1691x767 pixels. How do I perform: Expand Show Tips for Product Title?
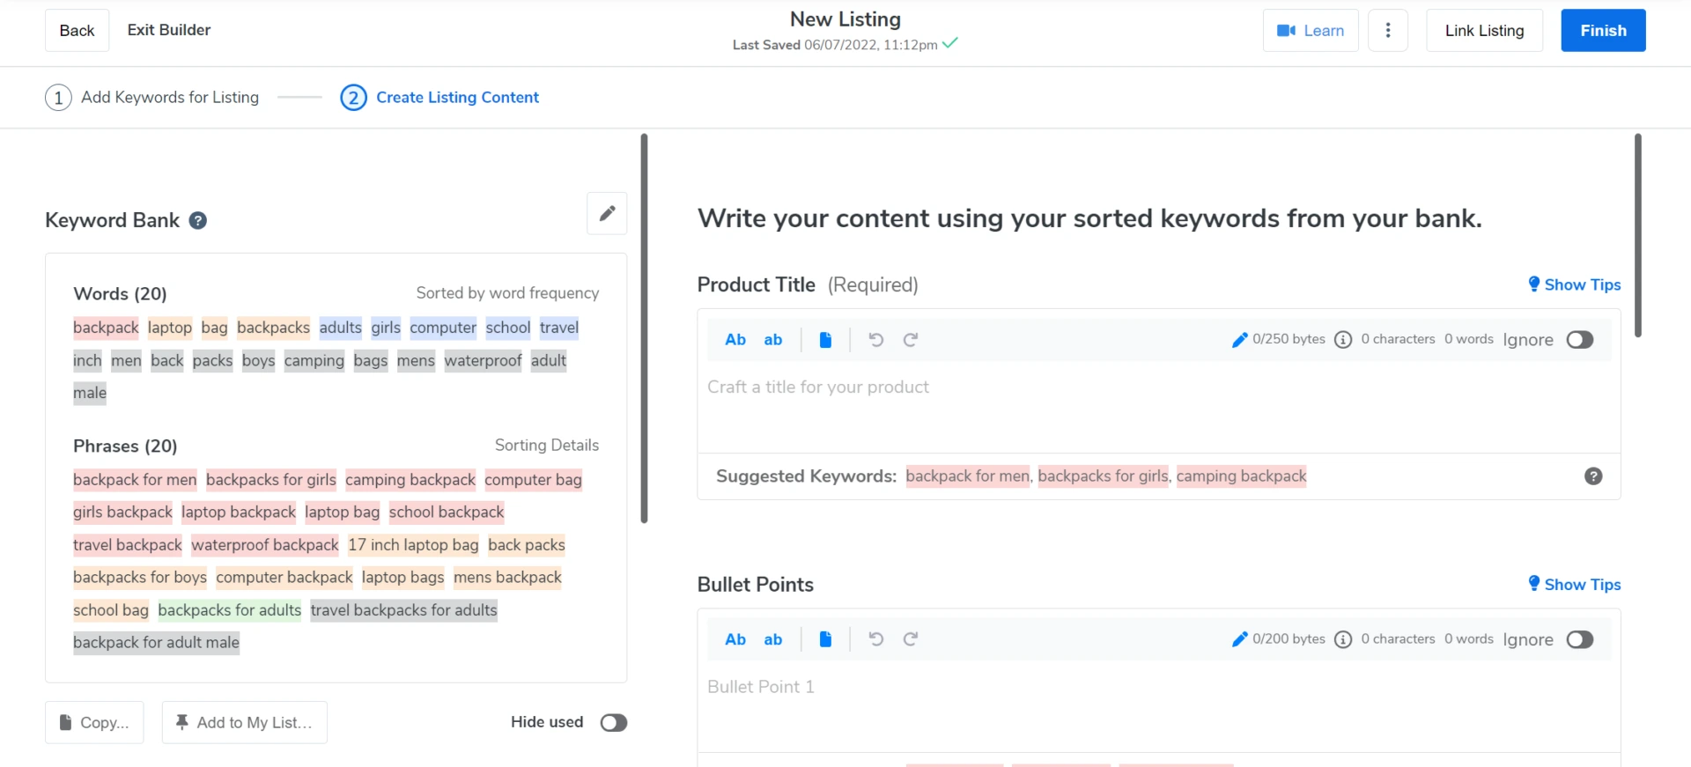1574,284
